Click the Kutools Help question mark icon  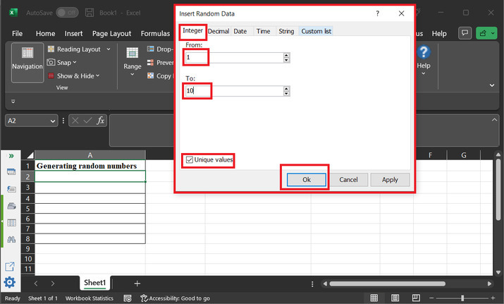tap(424, 53)
